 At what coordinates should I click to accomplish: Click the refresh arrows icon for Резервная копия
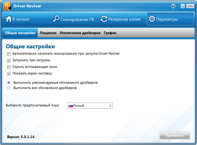click(x=104, y=19)
